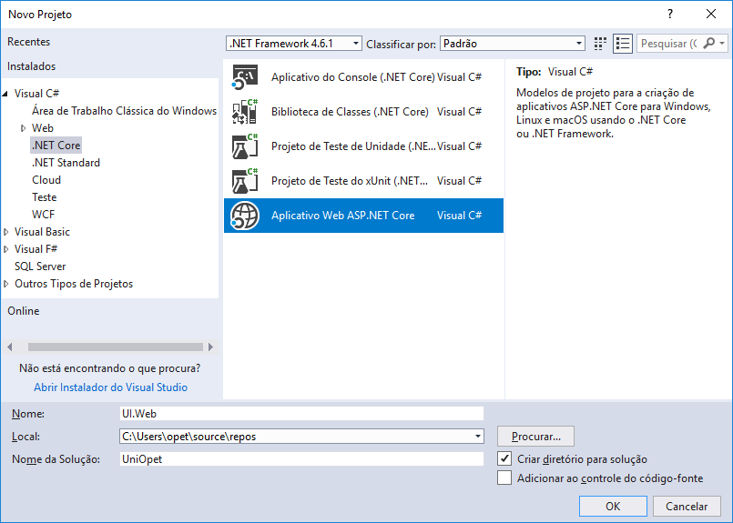
Task: Click the scrollbar left arrow
Action: 10,347
